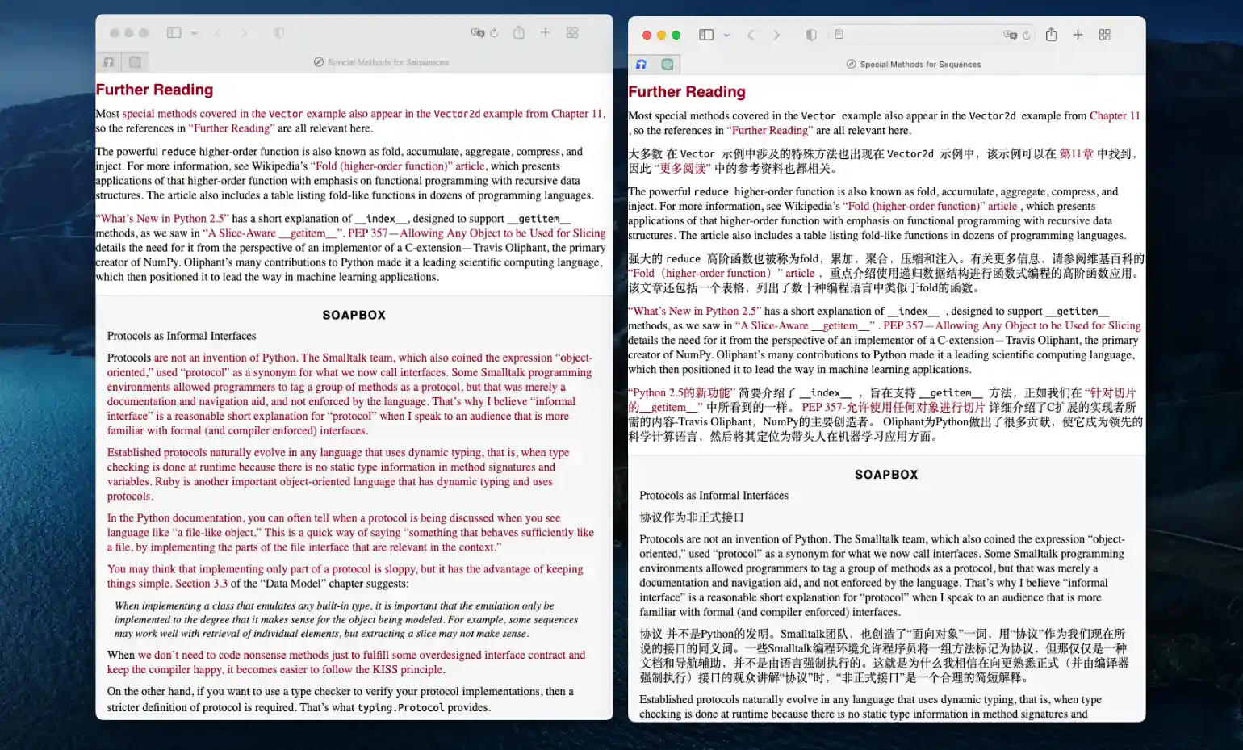This screenshot has width=1243, height=750.
Task: Reload the page in the right Safari window
Action: [x=1026, y=35]
